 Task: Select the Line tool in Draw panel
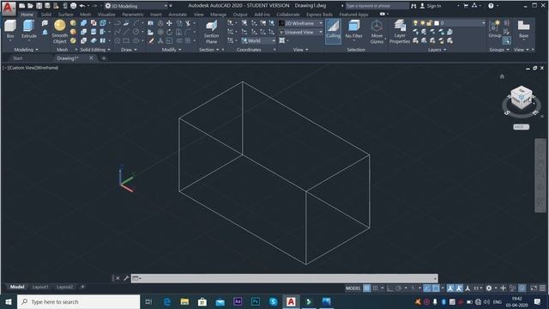pyautogui.click(x=126, y=32)
